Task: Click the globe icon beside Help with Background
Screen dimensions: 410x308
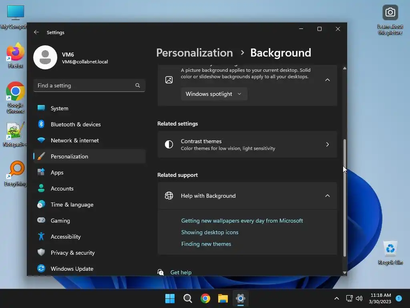Action: coord(169,196)
